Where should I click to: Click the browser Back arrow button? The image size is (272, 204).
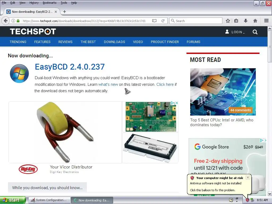tap(6, 21)
